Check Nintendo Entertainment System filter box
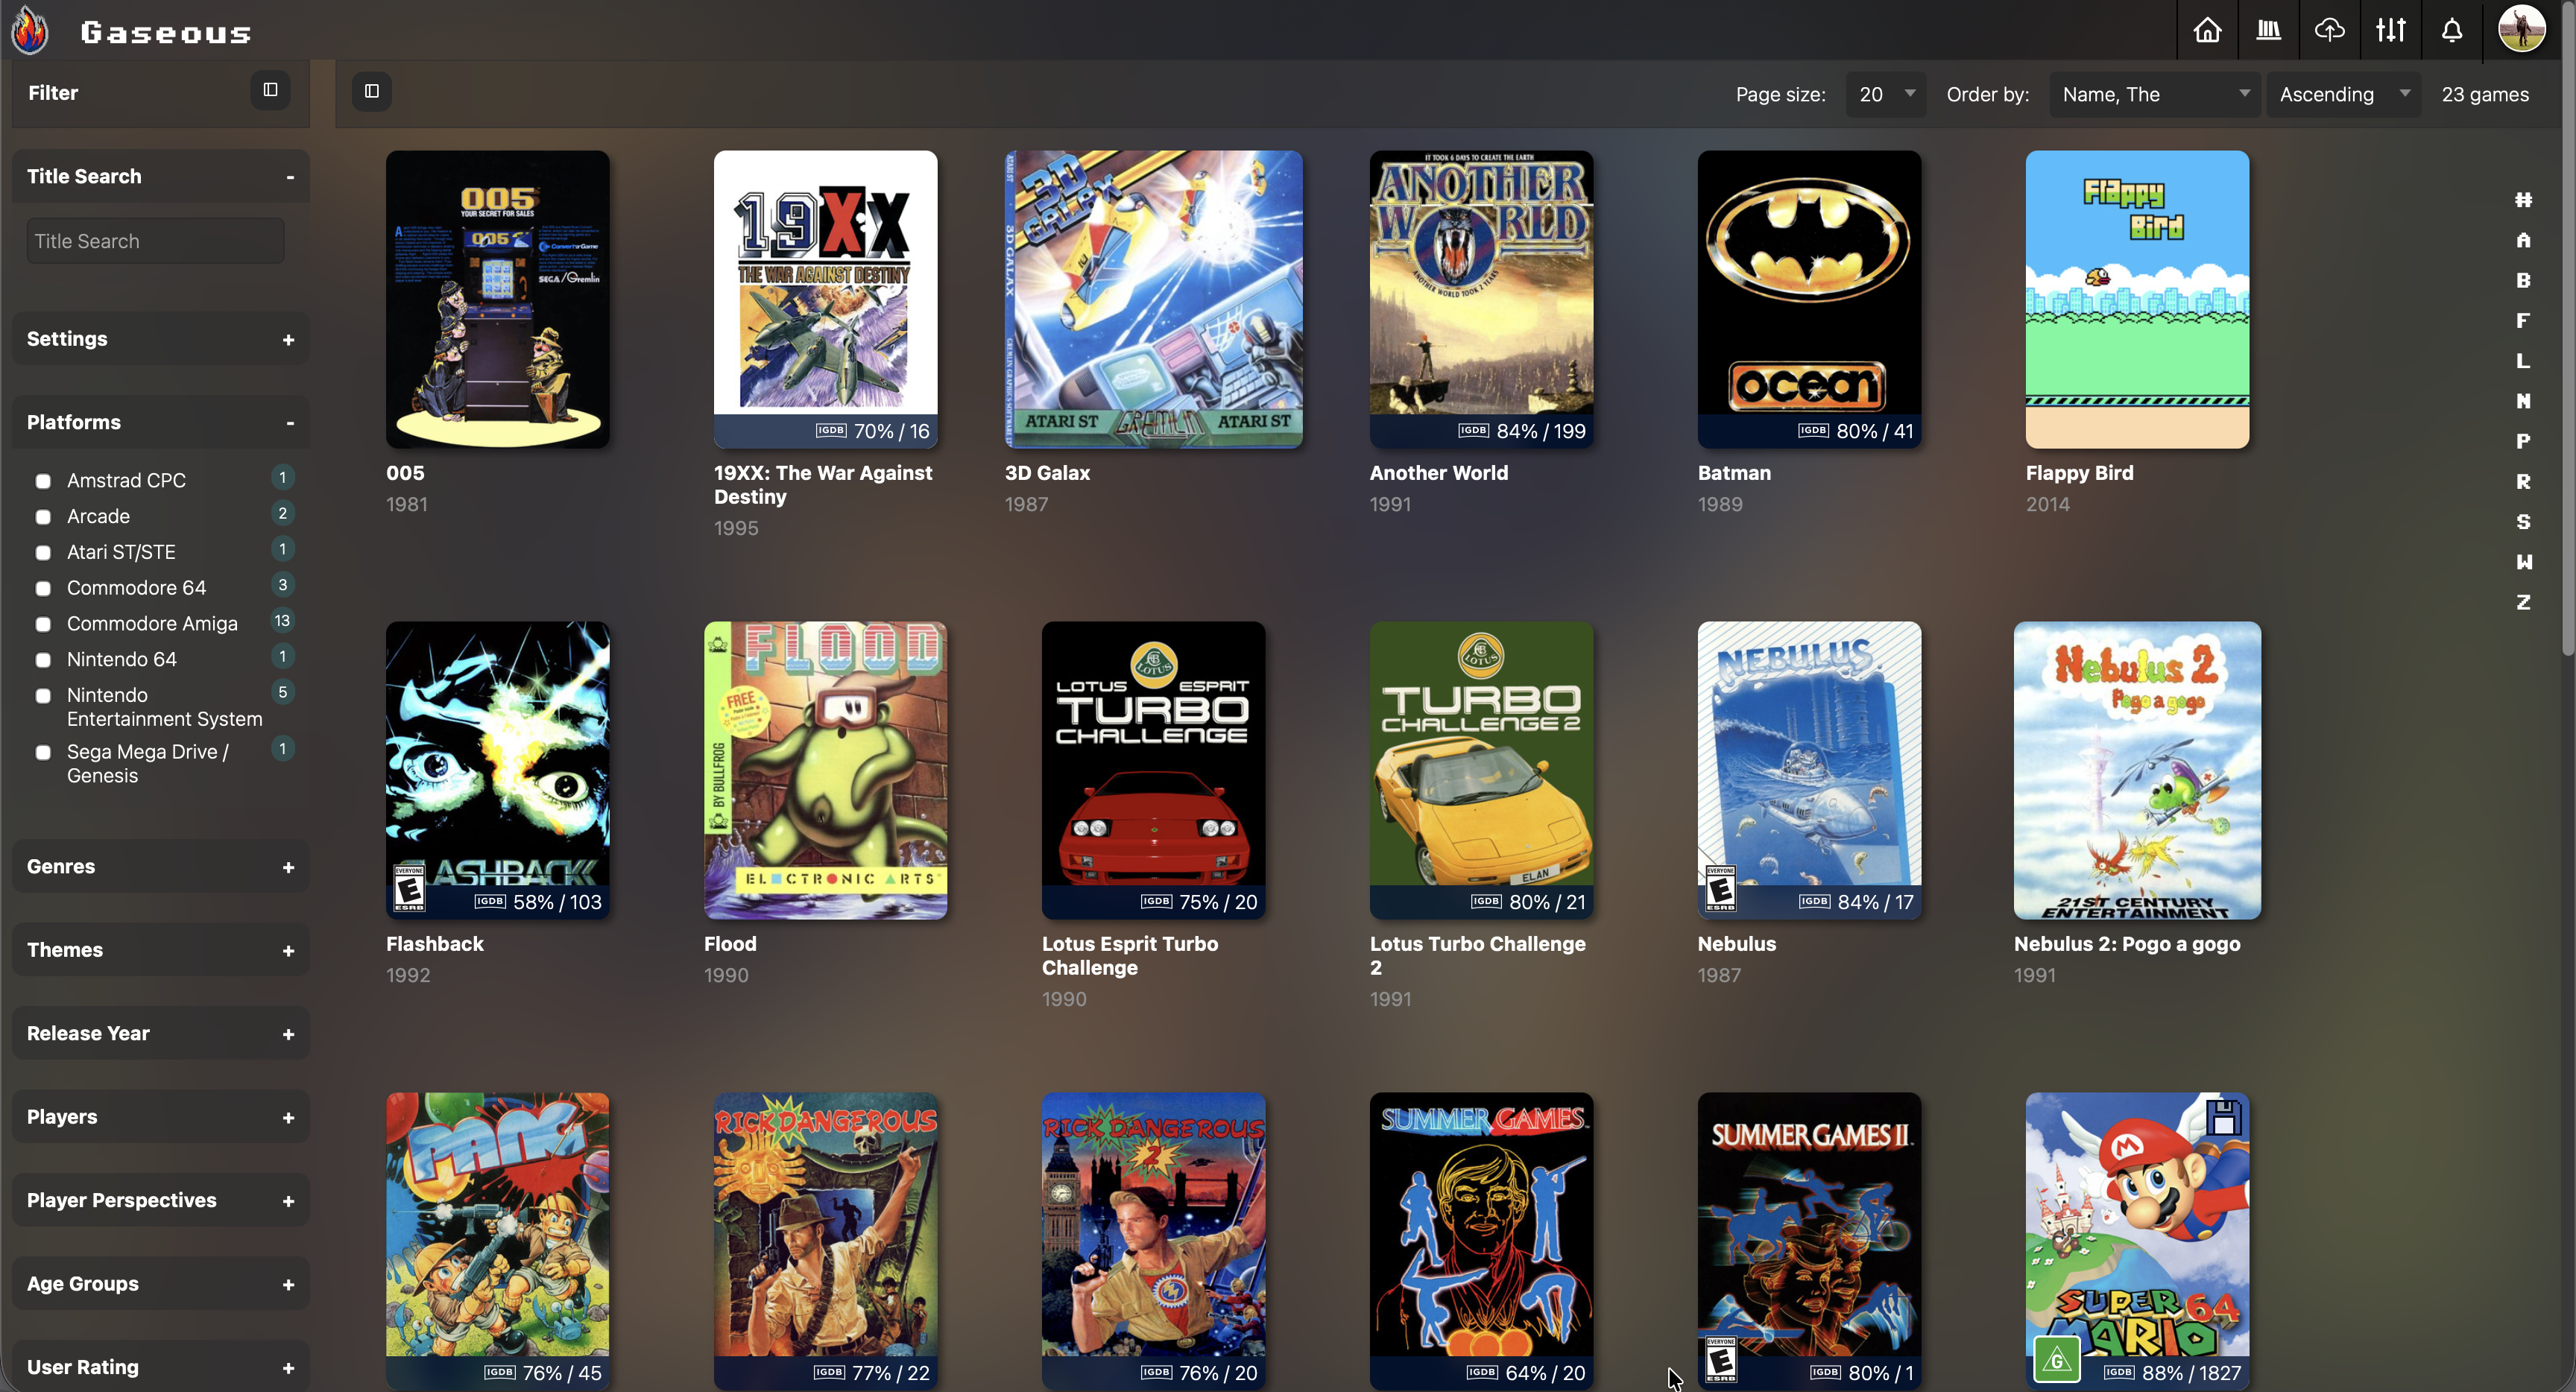Screen dimensions: 2576x1392 click(43, 696)
